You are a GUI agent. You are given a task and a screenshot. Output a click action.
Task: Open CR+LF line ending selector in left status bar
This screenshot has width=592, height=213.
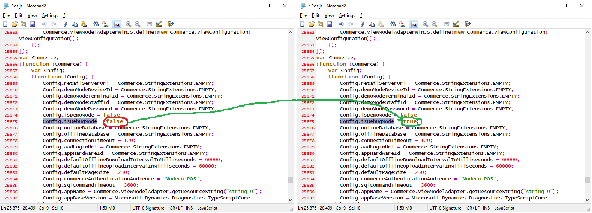176,208
